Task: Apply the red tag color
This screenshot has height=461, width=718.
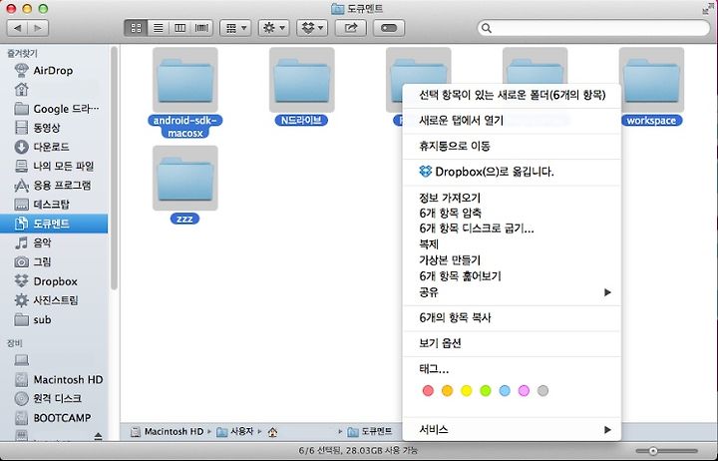Action: pyautogui.click(x=428, y=391)
